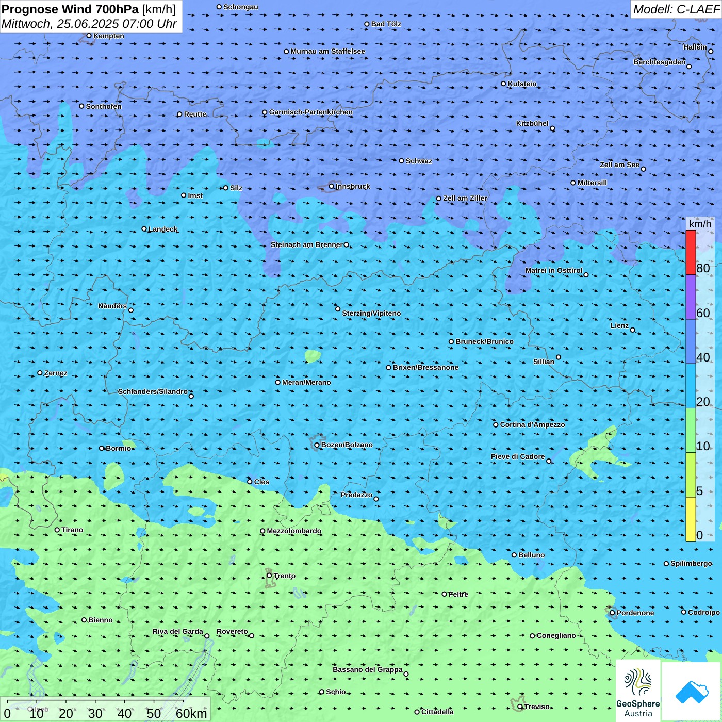Click the cyan 20 km/h legend swatch
The height and width of the screenshot is (722, 722).
691,386
